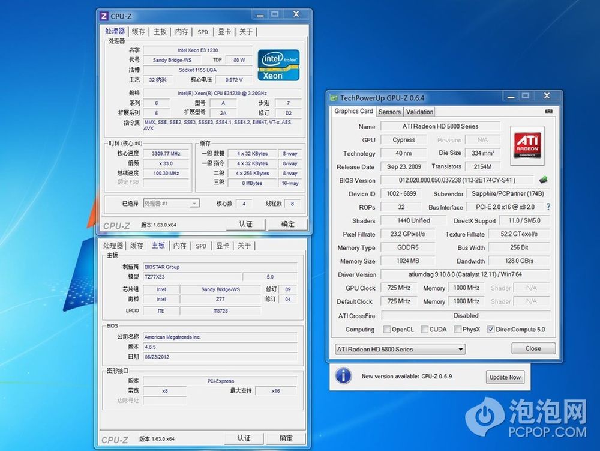Click the CPU-Z title bar logo icon
Image resolution: width=600 pixels, height=451 pixels.
point(103,16)
